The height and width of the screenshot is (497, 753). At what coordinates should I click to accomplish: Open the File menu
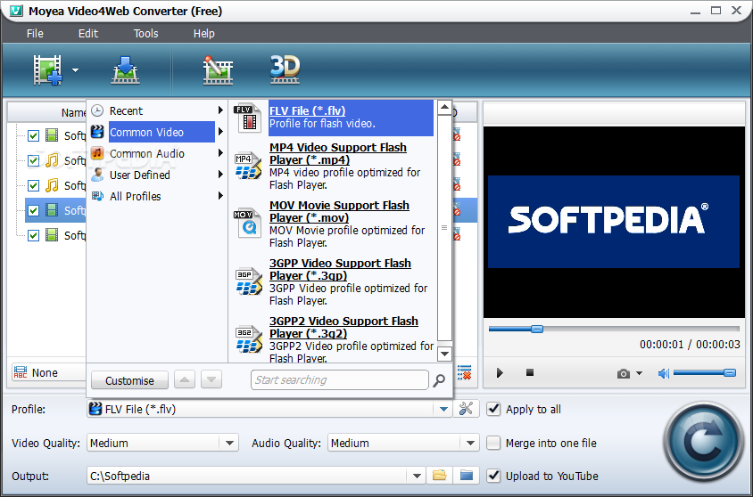click(x=35, y=34)
